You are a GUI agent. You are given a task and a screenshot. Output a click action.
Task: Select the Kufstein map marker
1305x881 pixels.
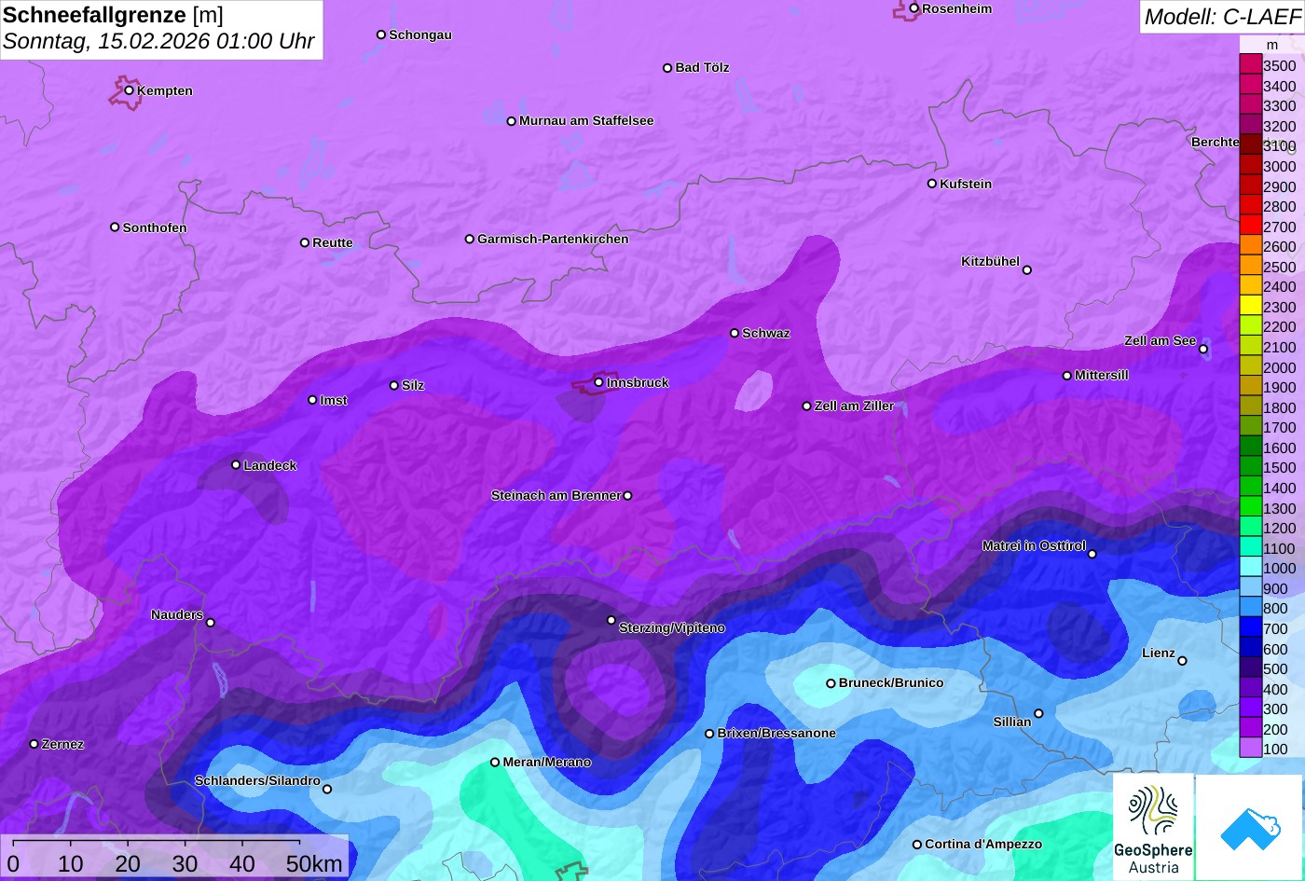(x=932, y=184)
